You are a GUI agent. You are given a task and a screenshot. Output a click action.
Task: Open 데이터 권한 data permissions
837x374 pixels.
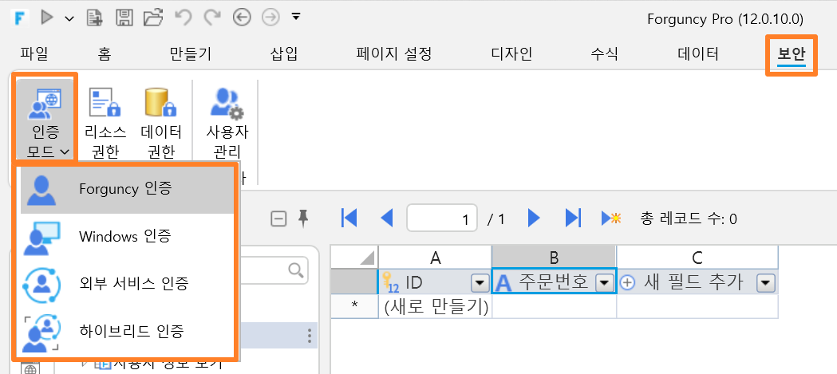[x=160, y=124]
